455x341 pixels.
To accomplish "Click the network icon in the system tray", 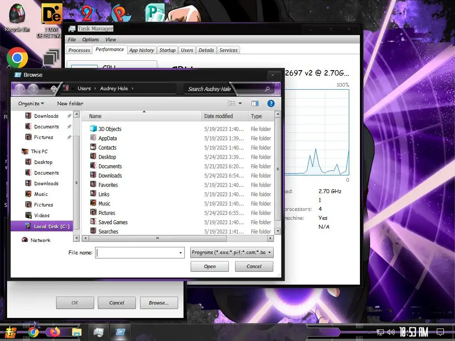I will click(x=380, y=332).
